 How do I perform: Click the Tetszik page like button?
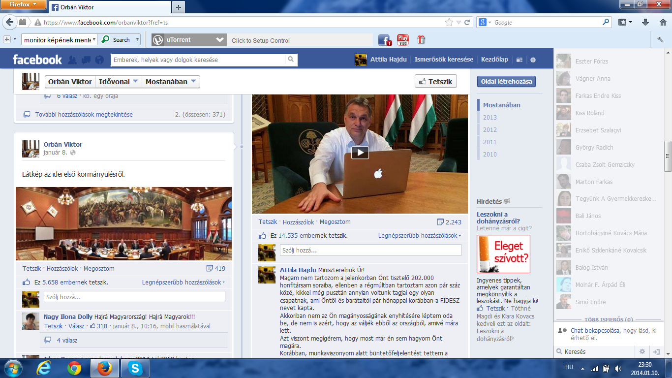436,82
